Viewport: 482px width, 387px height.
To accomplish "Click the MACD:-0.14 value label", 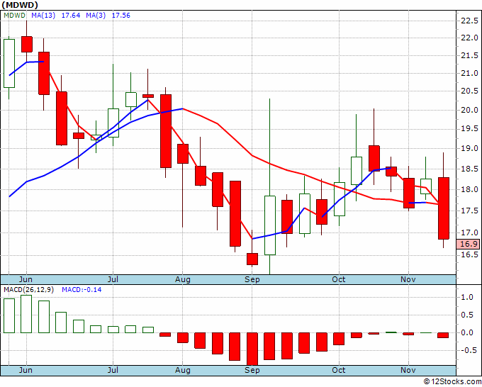I will click(82, 290).
